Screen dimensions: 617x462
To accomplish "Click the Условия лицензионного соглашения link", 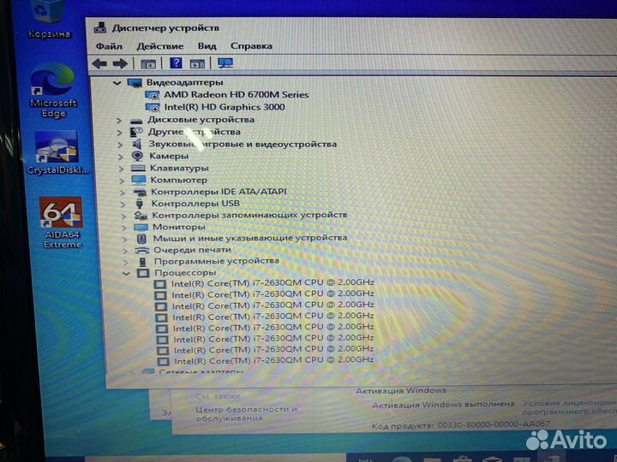I will (569, 407).
